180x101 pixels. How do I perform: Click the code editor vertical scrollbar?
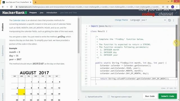(176, 51)
